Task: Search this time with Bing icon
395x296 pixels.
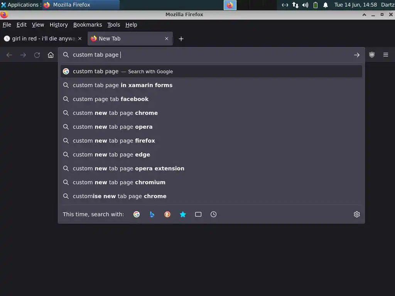Action: point(152,214)
